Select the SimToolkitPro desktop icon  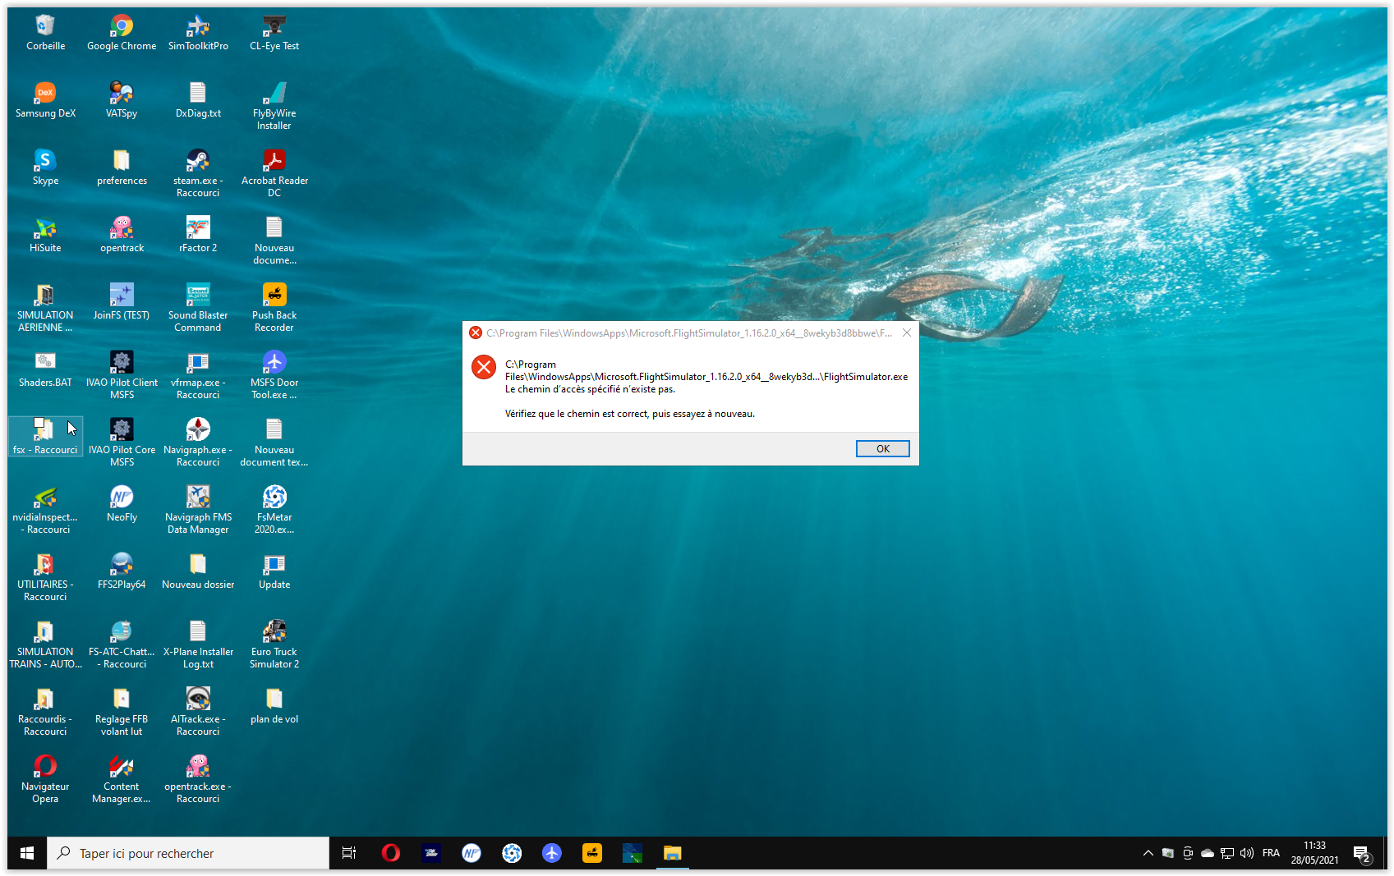198,33
